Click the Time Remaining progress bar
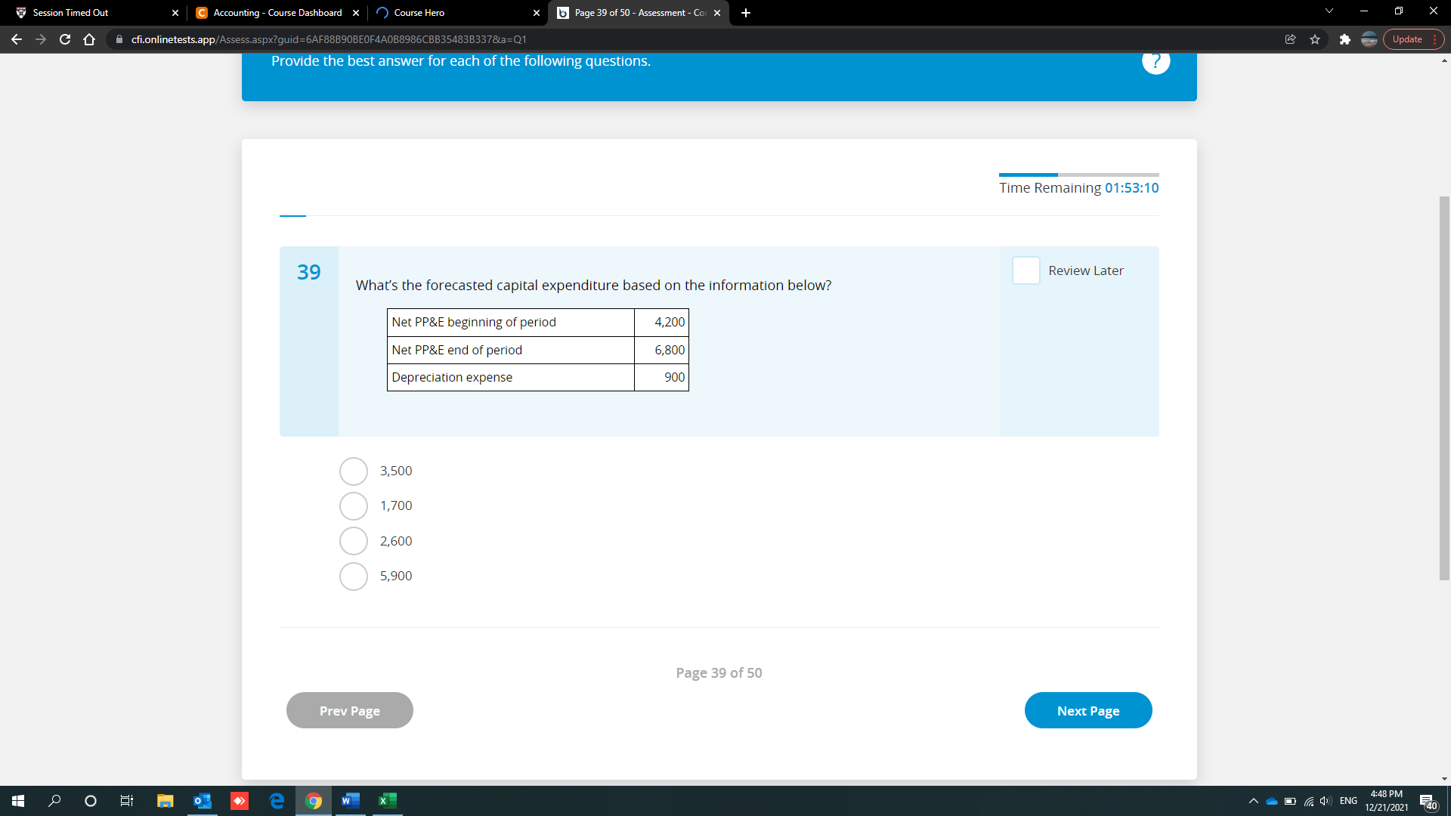1451x816 pixels. pyautogui.click(x=1078, y=175)
